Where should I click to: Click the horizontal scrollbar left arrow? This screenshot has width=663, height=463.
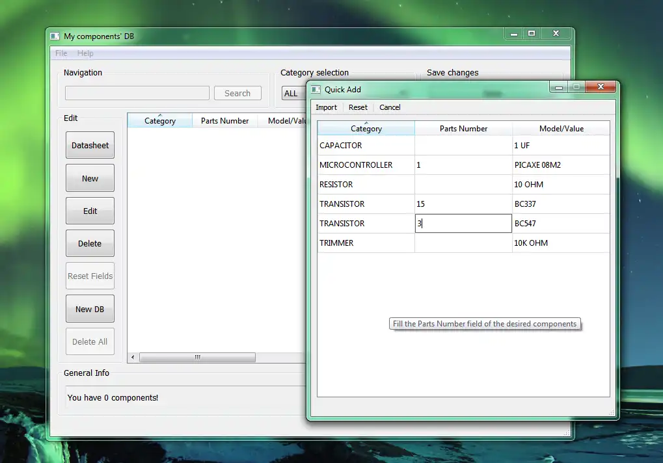133,358
